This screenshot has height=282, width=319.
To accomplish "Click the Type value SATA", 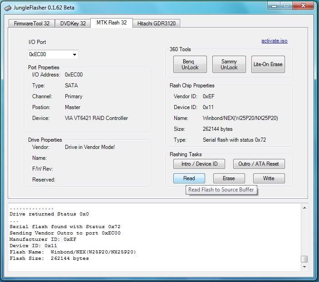I will [71, 86].
